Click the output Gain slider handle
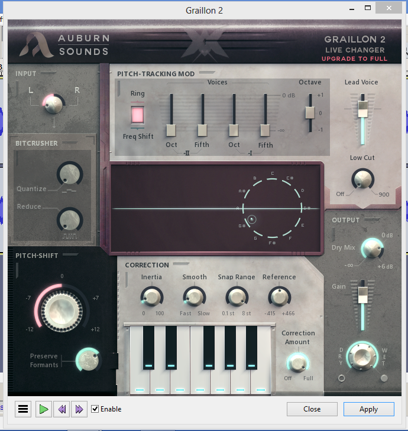The image size is (408, 431). (x=362, y=295)
